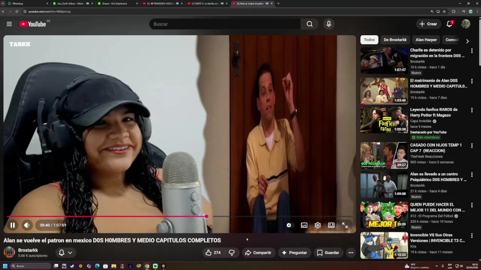
Task: Open the YouTube hamburger guide menu
Action: [9, 24]
